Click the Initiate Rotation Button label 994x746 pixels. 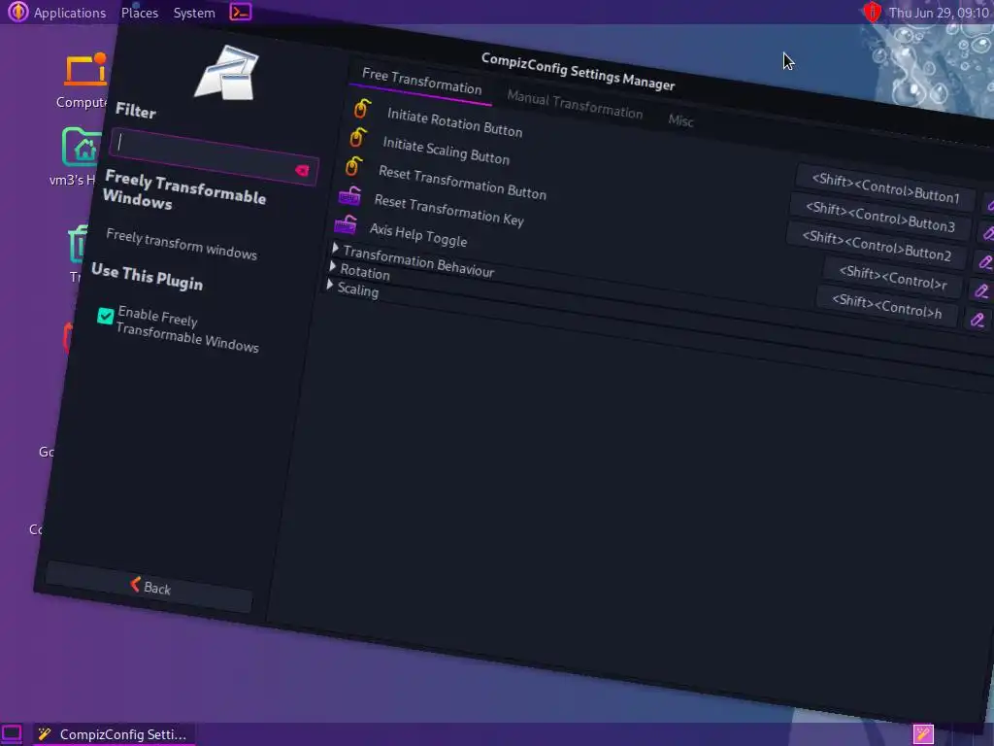click(x=454, y=122)
